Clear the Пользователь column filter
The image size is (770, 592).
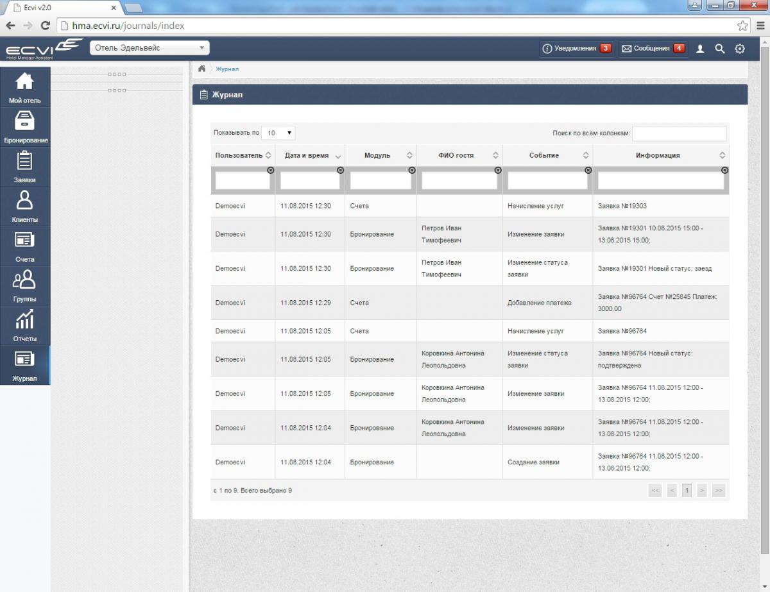pos(270,170)
